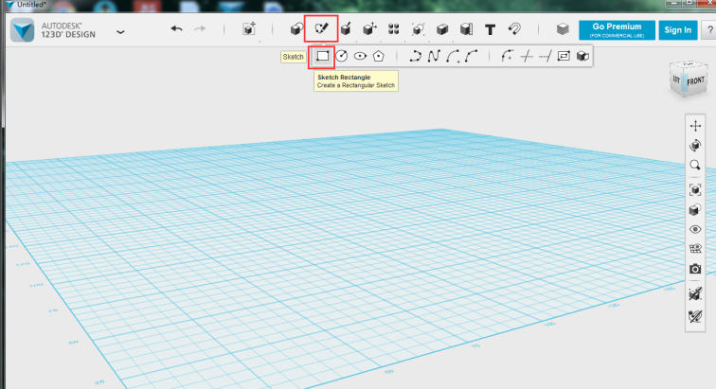Open the Modify tools menu
716x389 pixels.
(x=369, y=29)
